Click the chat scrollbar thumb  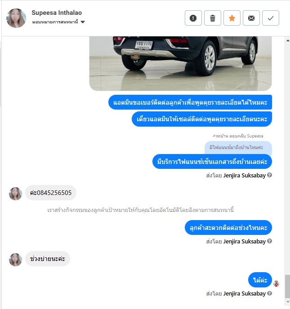[288, 287]
